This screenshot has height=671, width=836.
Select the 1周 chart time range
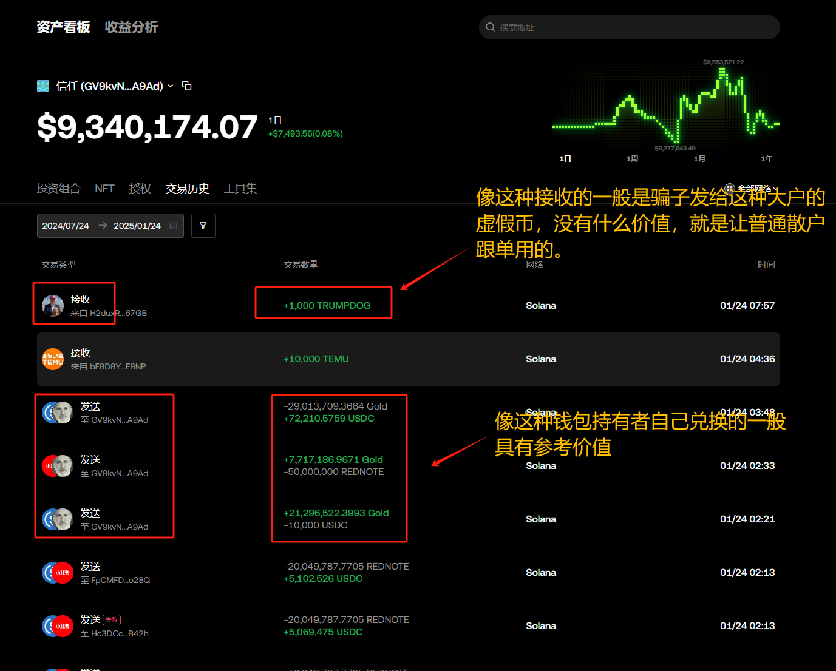pos(632,159)
